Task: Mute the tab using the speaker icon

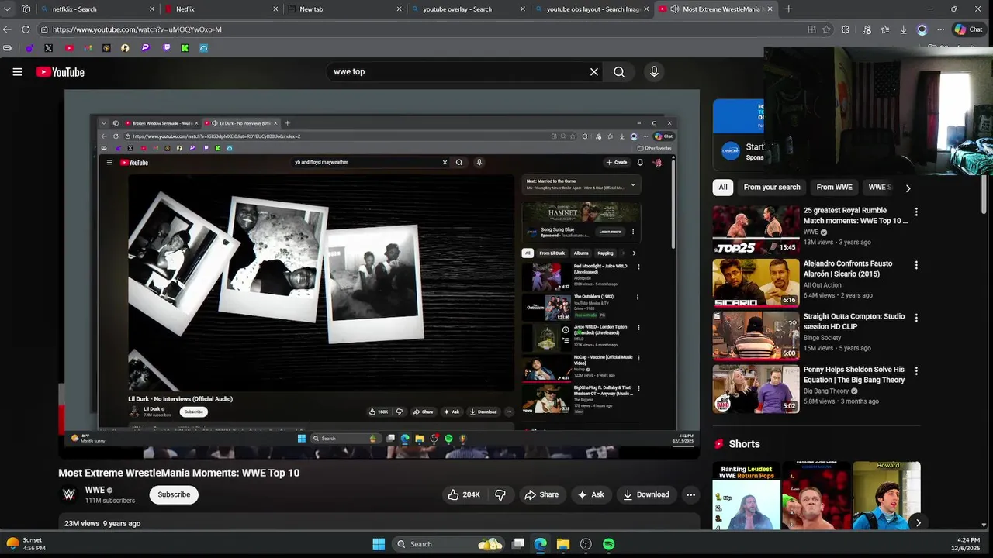Action: [x=674, y=9]
